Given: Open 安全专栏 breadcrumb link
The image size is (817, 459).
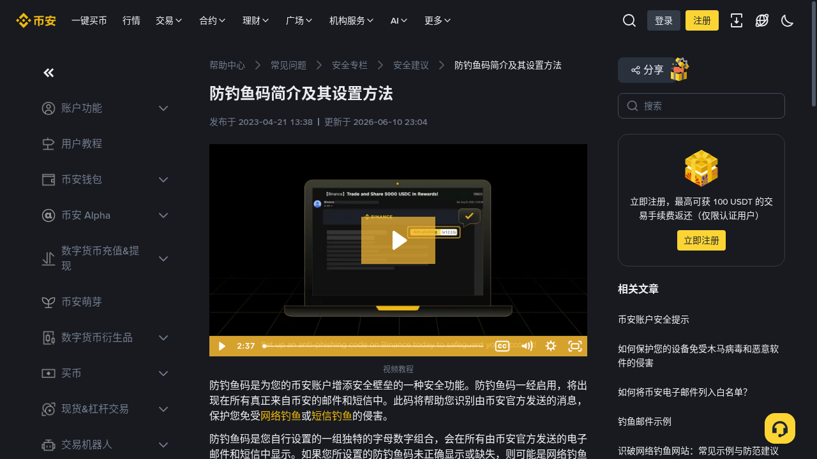Looking at the screenshot, I should click(350, 65).
